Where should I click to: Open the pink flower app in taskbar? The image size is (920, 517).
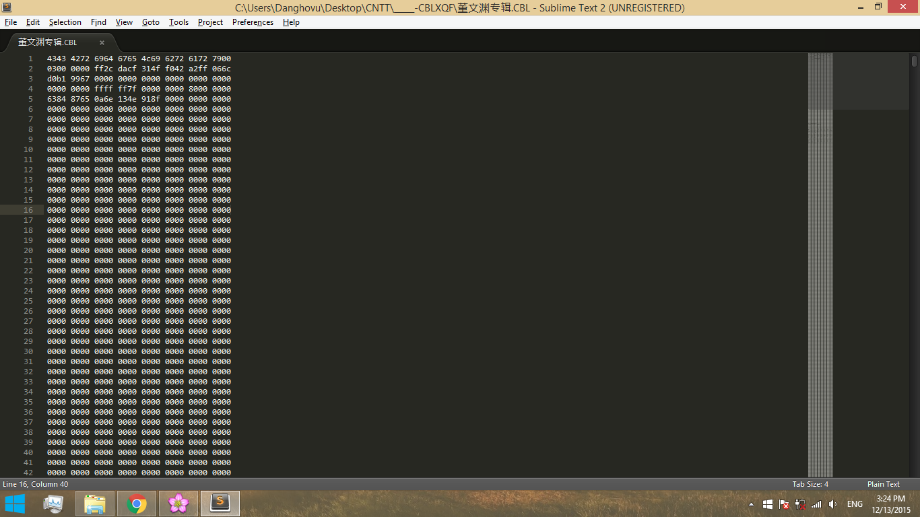[x=178, y=504]
